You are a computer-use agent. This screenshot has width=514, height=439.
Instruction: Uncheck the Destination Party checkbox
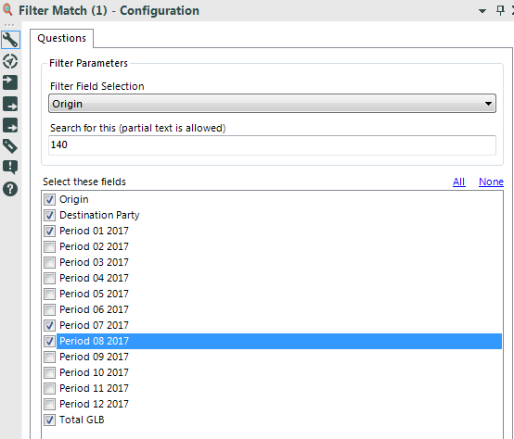pyautogui.click(x=49, y=215)
